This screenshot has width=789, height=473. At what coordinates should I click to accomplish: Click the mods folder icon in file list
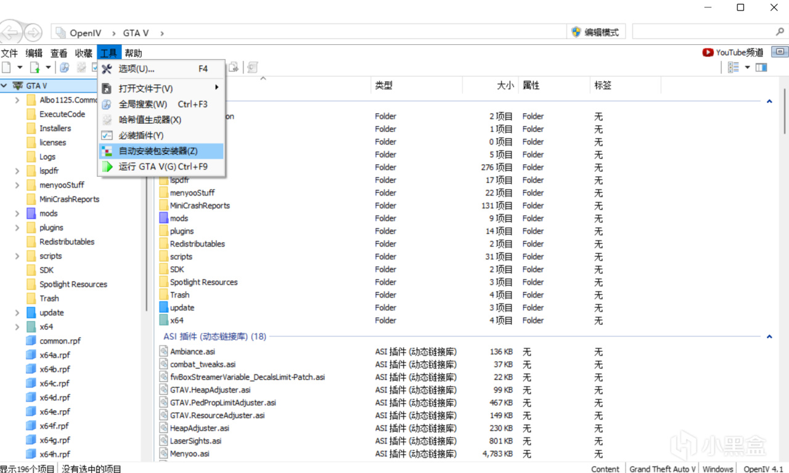tap(163, 218)
